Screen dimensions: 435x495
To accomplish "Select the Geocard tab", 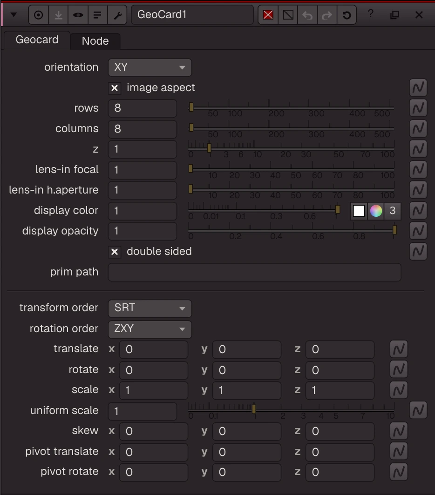I will [x=37, y=40].
